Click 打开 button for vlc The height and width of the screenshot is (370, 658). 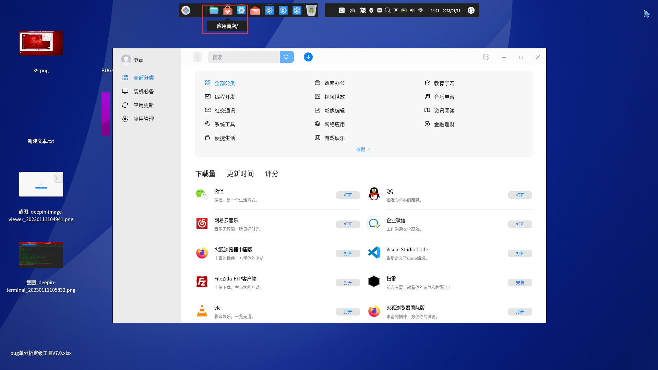pyautogui.click(x=348, y=312)
